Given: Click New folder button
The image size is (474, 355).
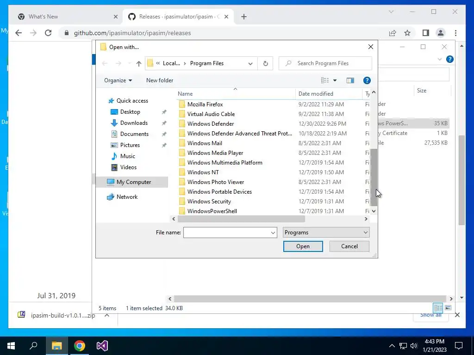Looking at the screenshot, I should tap(160, 80).
